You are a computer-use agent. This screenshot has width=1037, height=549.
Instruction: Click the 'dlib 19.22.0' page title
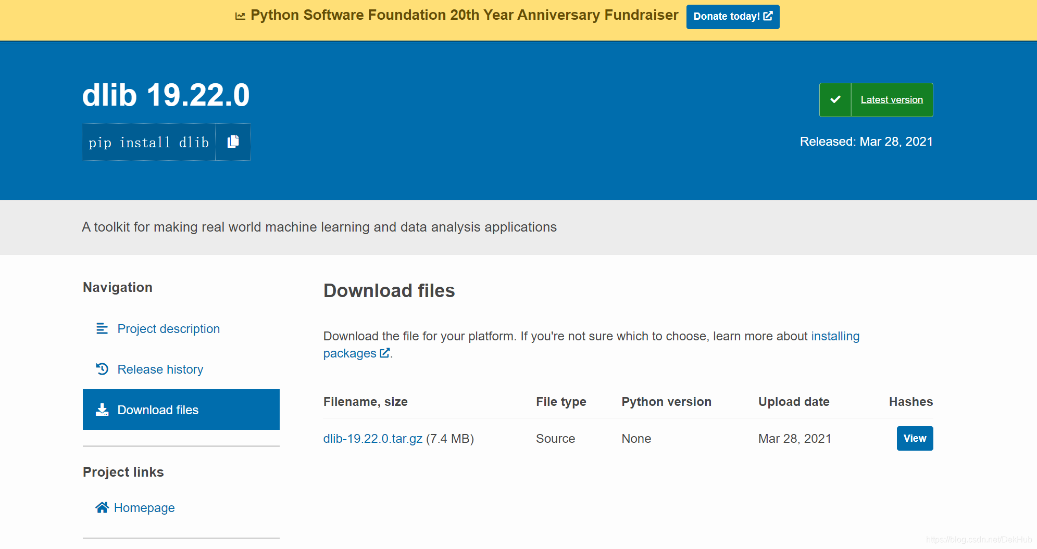tap(166, 95)
